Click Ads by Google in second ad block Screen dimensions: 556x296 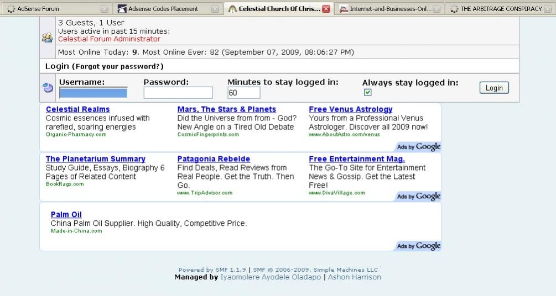point(418,196)
